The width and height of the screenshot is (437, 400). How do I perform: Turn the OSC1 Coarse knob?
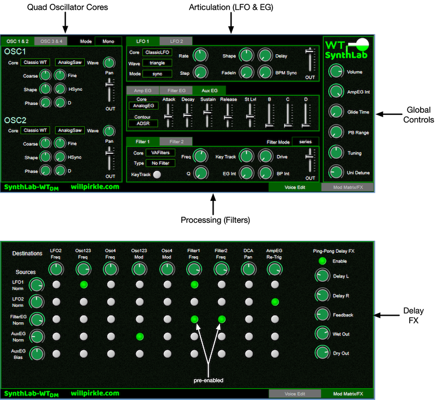click(x=45, y=76)
